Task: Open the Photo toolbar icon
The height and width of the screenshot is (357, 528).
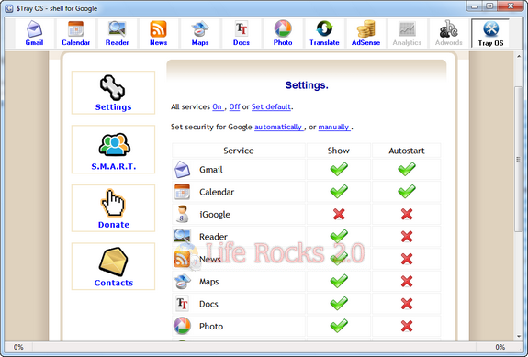Action: coord(283,33)
